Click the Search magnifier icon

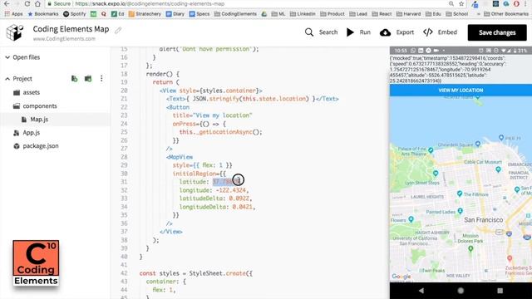pos(308,32)
